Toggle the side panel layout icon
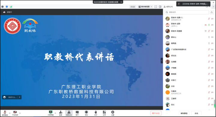216x117 pixels. click(160, 7)
